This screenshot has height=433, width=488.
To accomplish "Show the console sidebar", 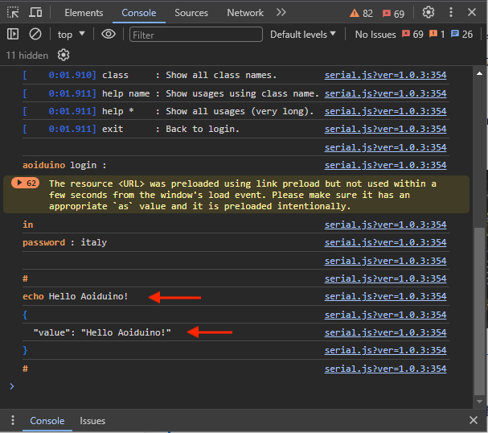I will (x=13, y=35).
